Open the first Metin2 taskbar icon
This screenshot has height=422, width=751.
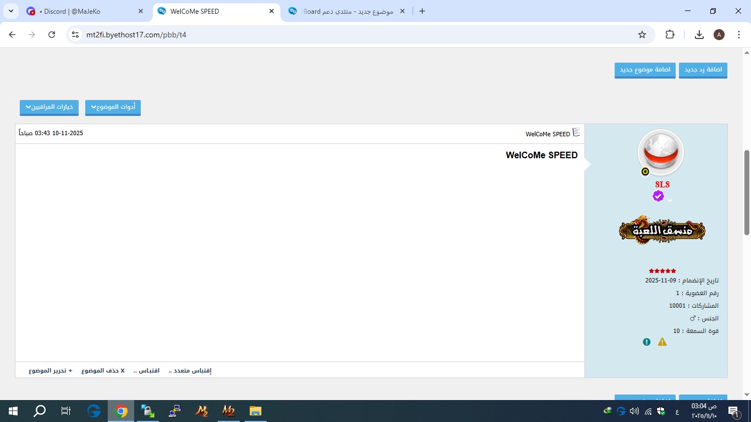(202, 411)
